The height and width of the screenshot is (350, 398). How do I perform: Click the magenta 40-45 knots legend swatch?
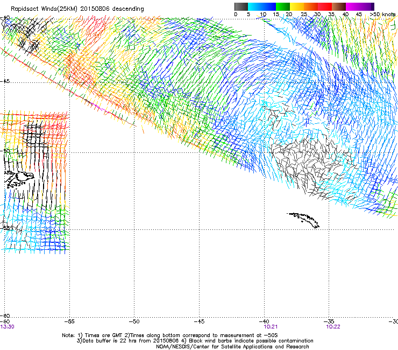point(353,6)
